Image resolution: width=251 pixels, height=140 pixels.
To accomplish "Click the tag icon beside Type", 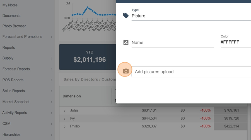I will pyautogui.click(x=126, y=16).
